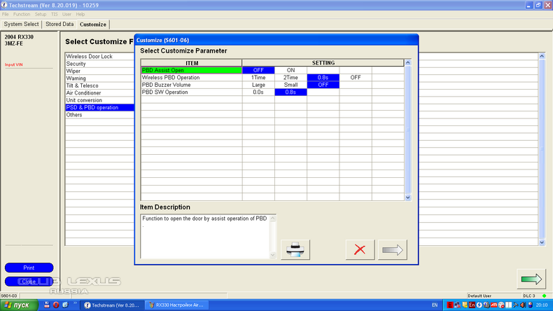553x311 pixels.
Task: Select Warning in function list
Action: point(100,78)
